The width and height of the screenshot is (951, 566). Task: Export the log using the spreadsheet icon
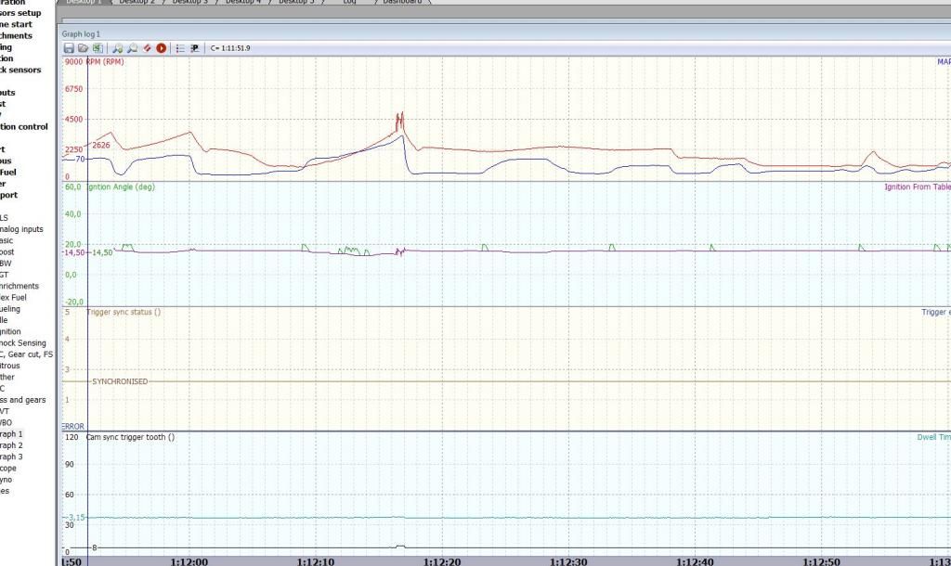[x=97, y=48]
